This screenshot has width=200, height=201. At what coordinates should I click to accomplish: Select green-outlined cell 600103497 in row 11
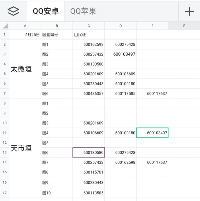pyautogui.click(x=152, y=133)
